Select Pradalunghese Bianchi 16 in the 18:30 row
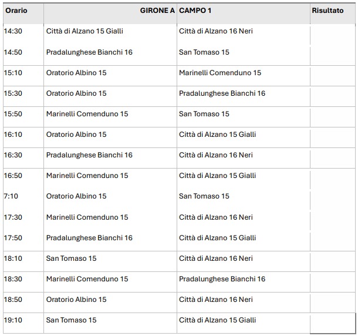Screen dimensions: 358x336 point(222,279)
